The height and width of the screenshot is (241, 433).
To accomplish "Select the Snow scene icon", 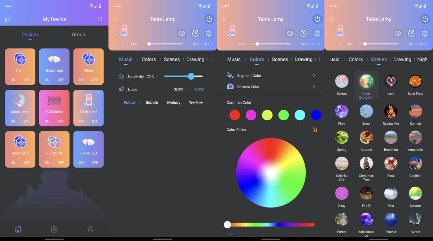I will click(x=366, y=111).
